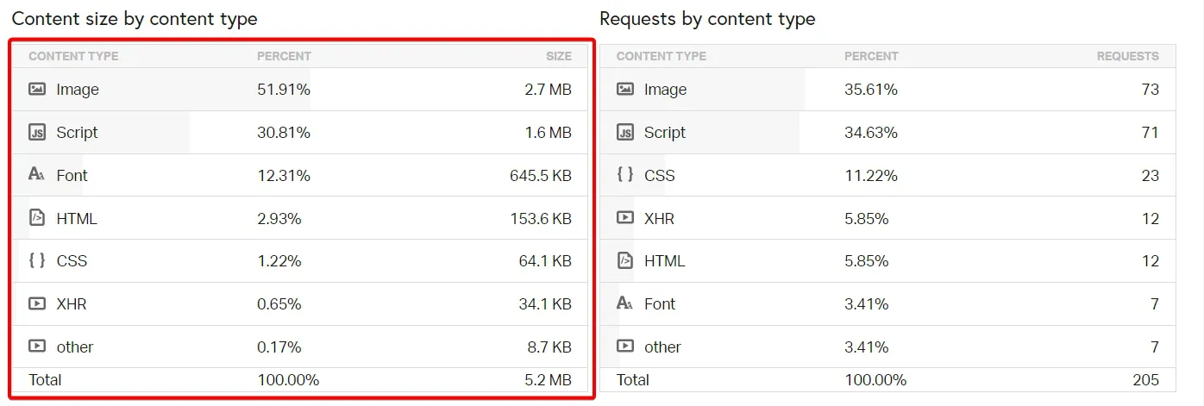Select the 2.93% HTML percent value
The image size is (1204, 406).
[x=279, y=219]
